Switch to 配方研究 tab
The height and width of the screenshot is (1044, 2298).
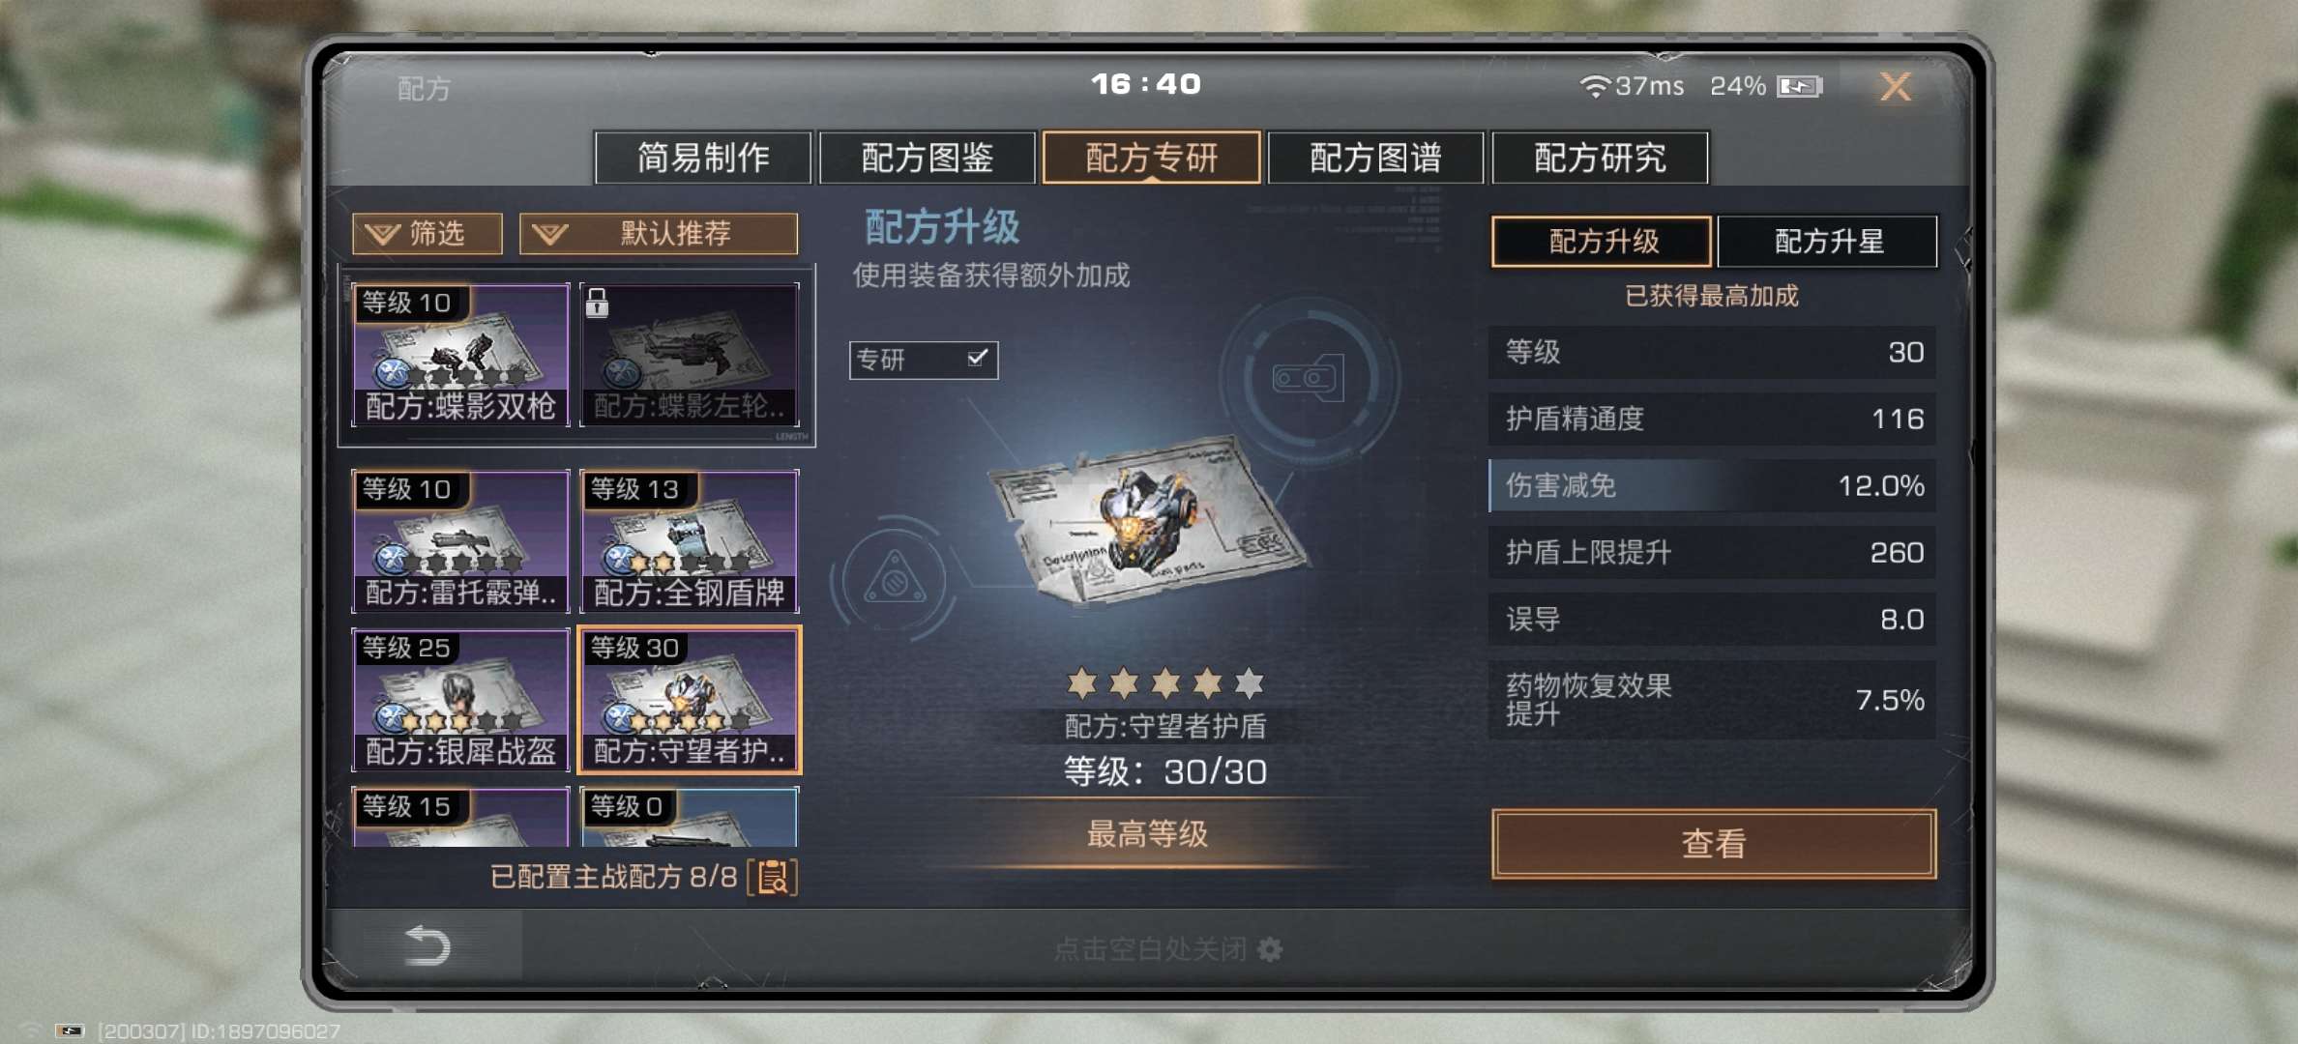click(1601, 158)
